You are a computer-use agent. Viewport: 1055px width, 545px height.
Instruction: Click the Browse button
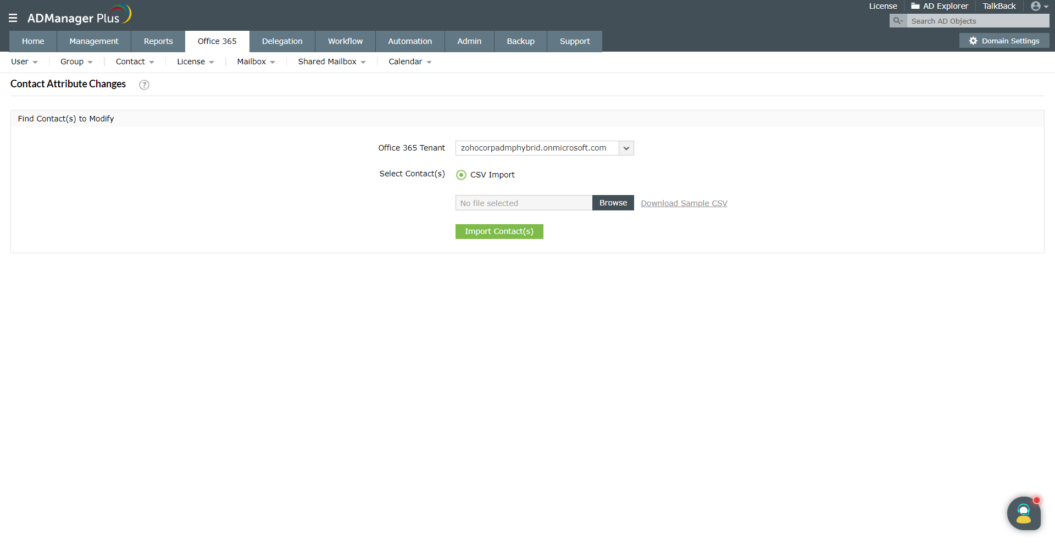613,203
